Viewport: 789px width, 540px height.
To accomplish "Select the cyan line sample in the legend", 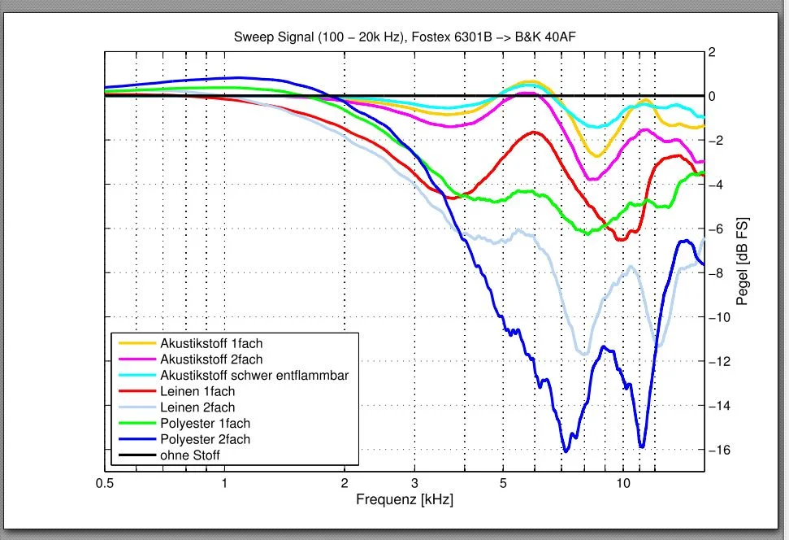I will click(x=137, y=375).
